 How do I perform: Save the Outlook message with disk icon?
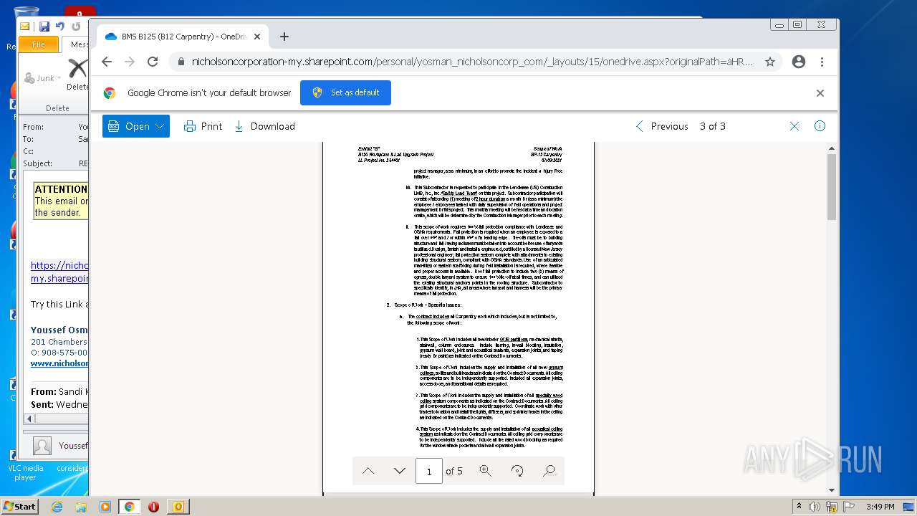(44, 27)
